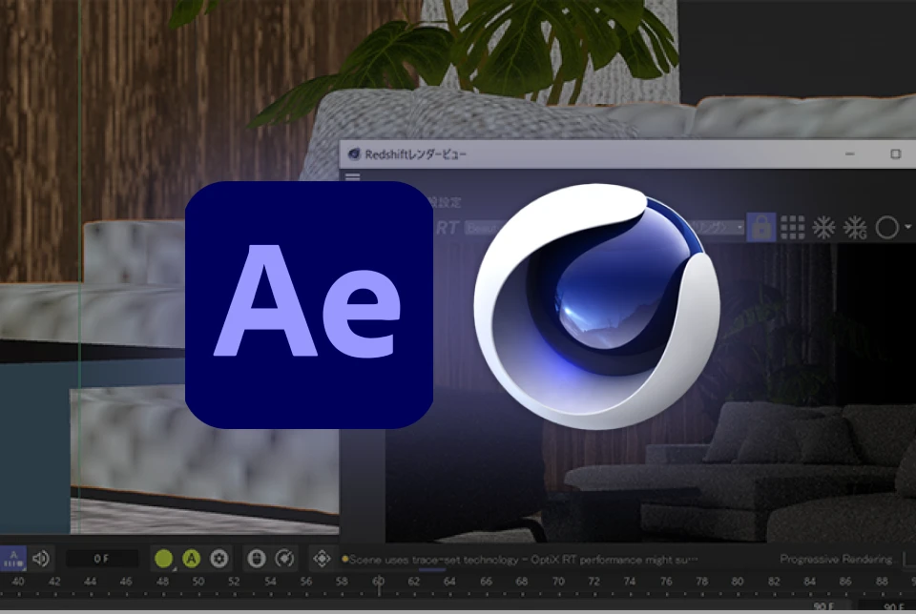Toggle the sound speaker icon
The image size is (916, 614).
click(41, 559)
